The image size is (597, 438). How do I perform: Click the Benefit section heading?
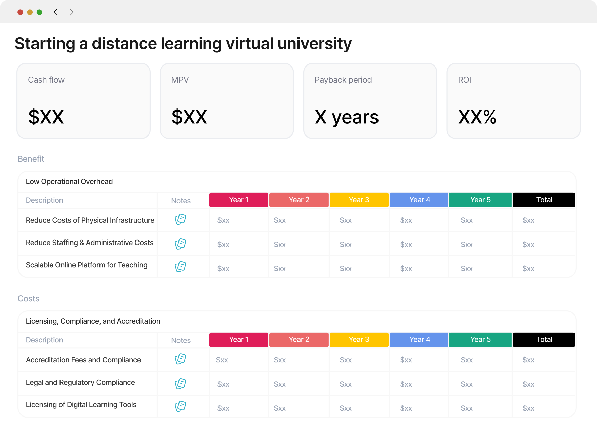click(x=31, y=159)
